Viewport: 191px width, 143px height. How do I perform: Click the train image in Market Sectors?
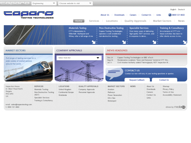[28, 68]
